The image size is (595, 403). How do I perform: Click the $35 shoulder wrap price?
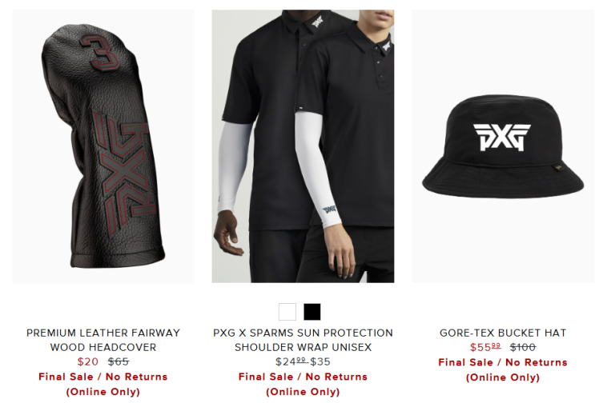320,361
